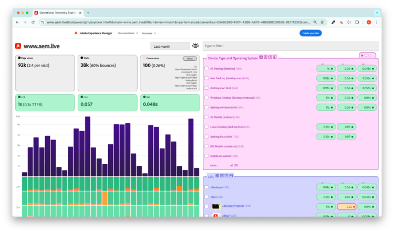This screenshot has width=394, height=233.
Task: Open browser extensions puzzle icon
Action: click(357, 22)
